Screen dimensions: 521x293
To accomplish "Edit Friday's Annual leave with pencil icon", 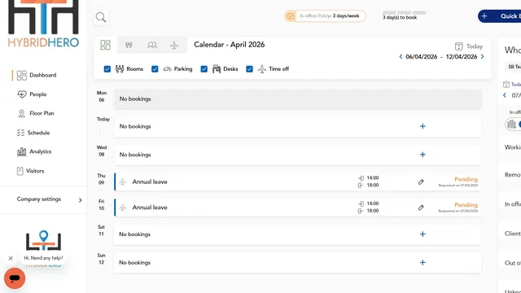I will coord(421,208).
